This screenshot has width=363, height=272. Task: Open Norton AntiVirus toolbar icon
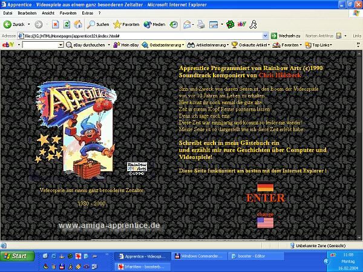338,36
